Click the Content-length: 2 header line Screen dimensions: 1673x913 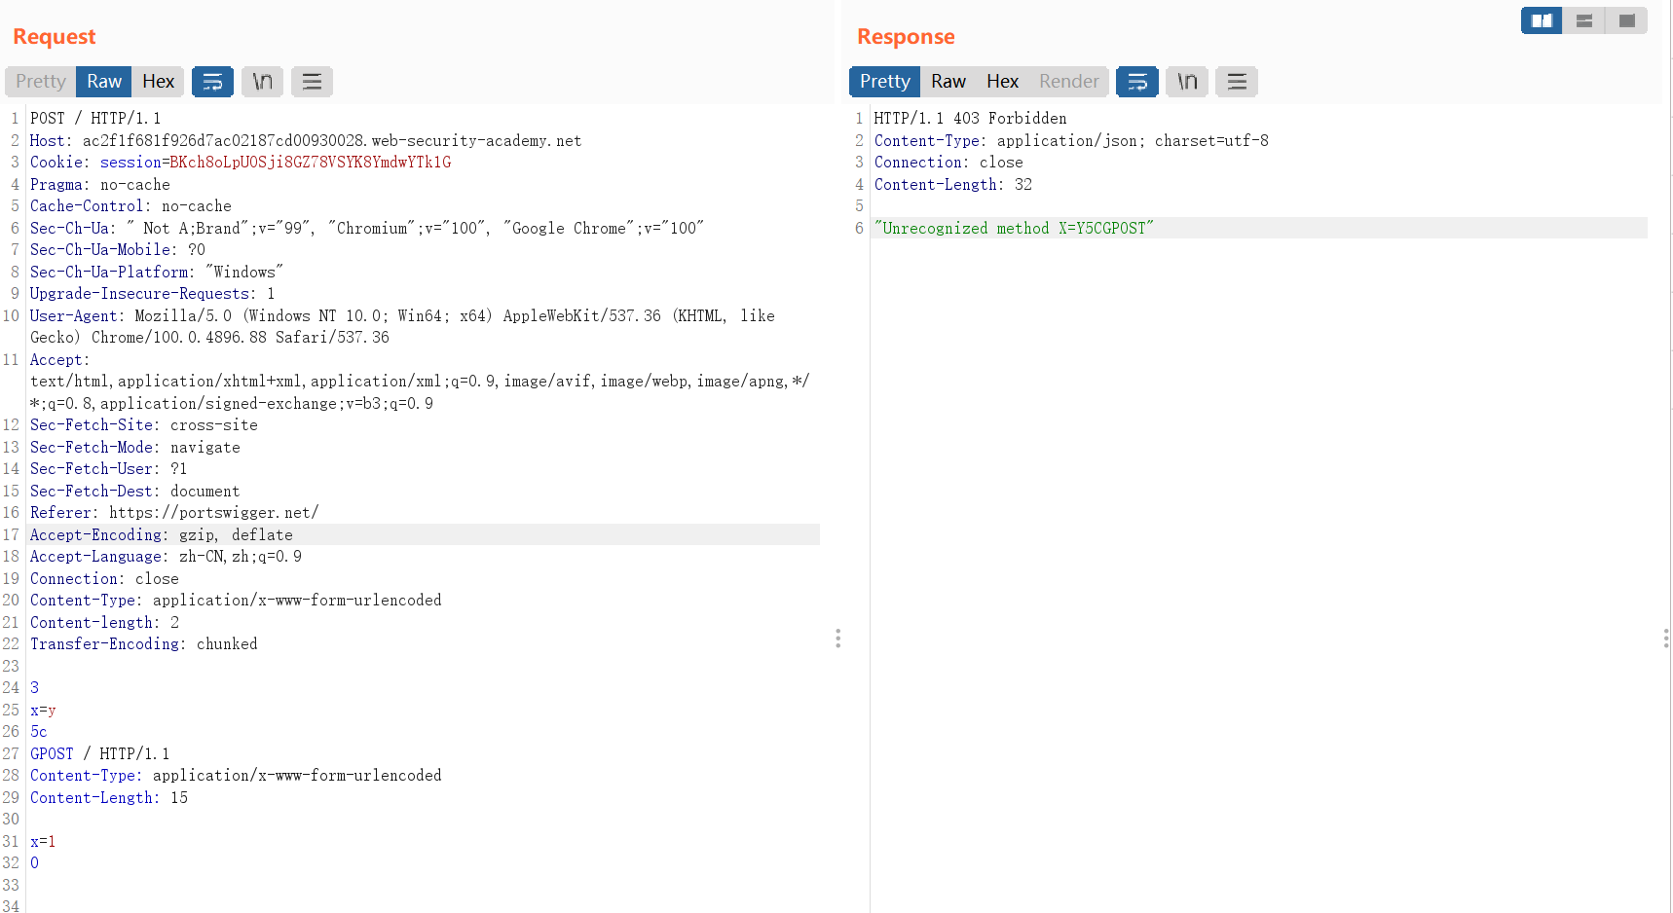point(104,623)
